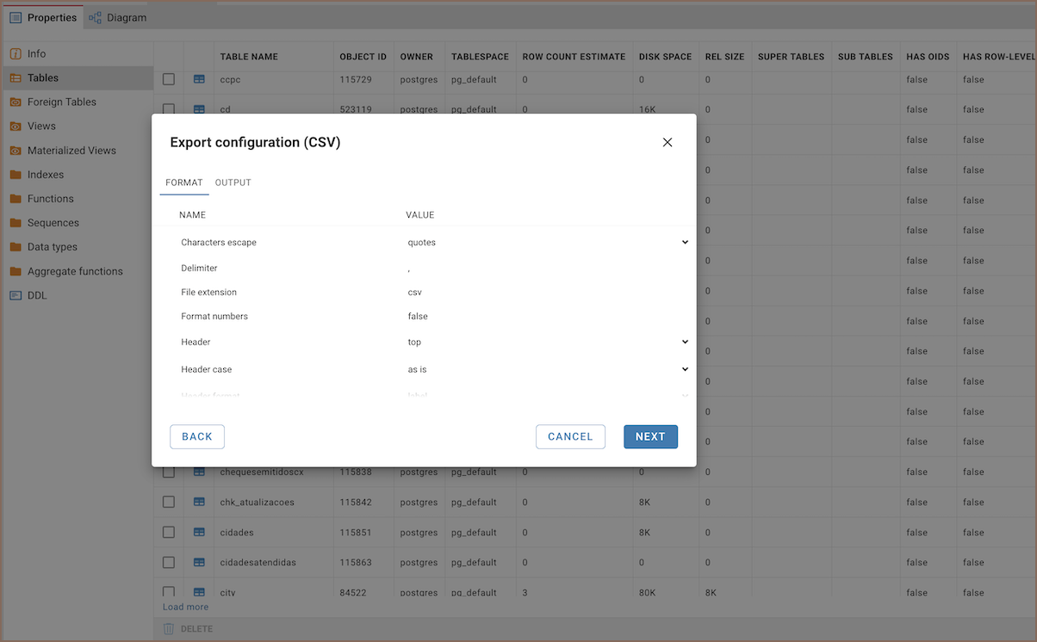Viewport: 1037px width, 642px height.
Task: Select the cidadesatendidas row checkbox
Action: click(169, 562)
